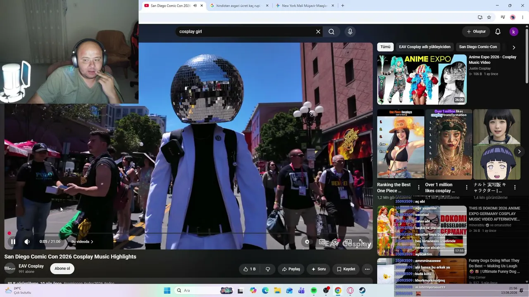
Task: Open the Windows Start menu
Action: (x=167, y=291)
